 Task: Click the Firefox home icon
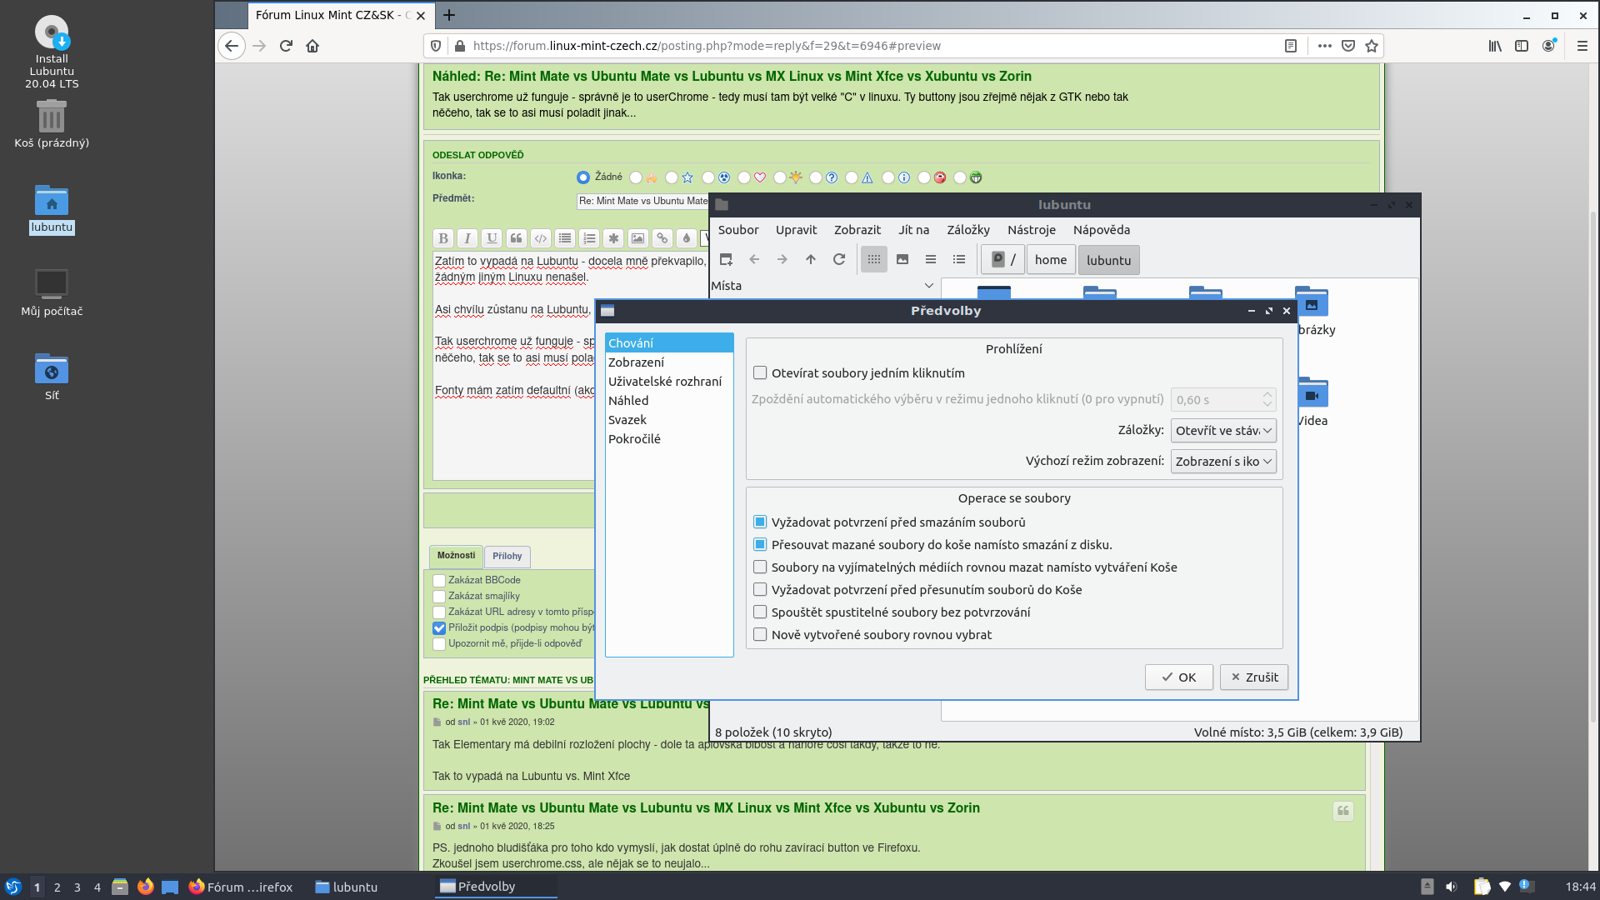tap(312, 46)
